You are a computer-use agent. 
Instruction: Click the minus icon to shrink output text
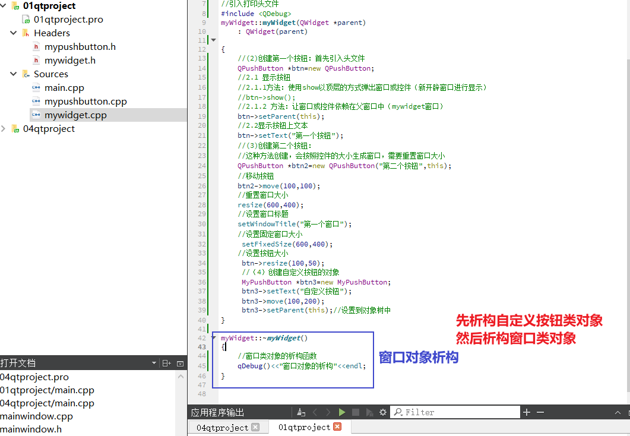(540, 412)
